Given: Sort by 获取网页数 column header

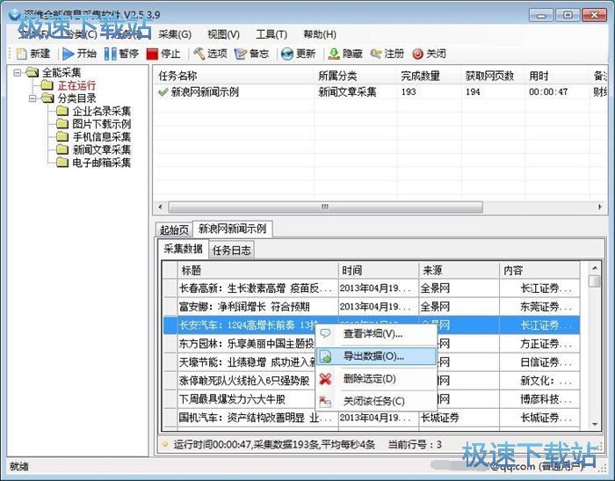Looking at the screenshot, I should pyautogui.click(x=493, y=76).
